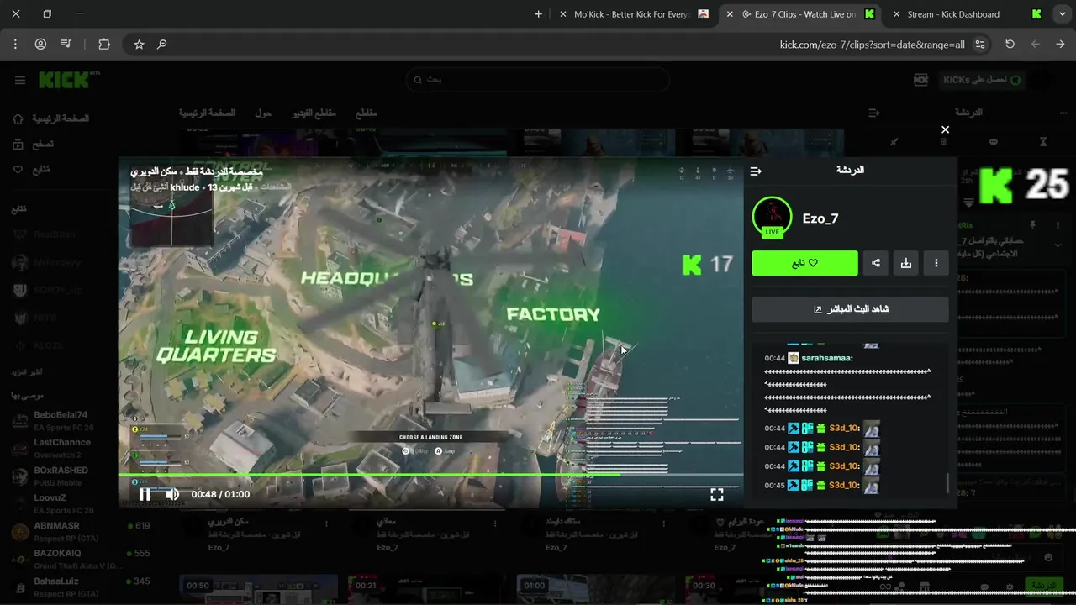Open the Ezo_7 avatar with LIVE badge
This screenshot has width=1076, height=605.
tap(772, 218)
